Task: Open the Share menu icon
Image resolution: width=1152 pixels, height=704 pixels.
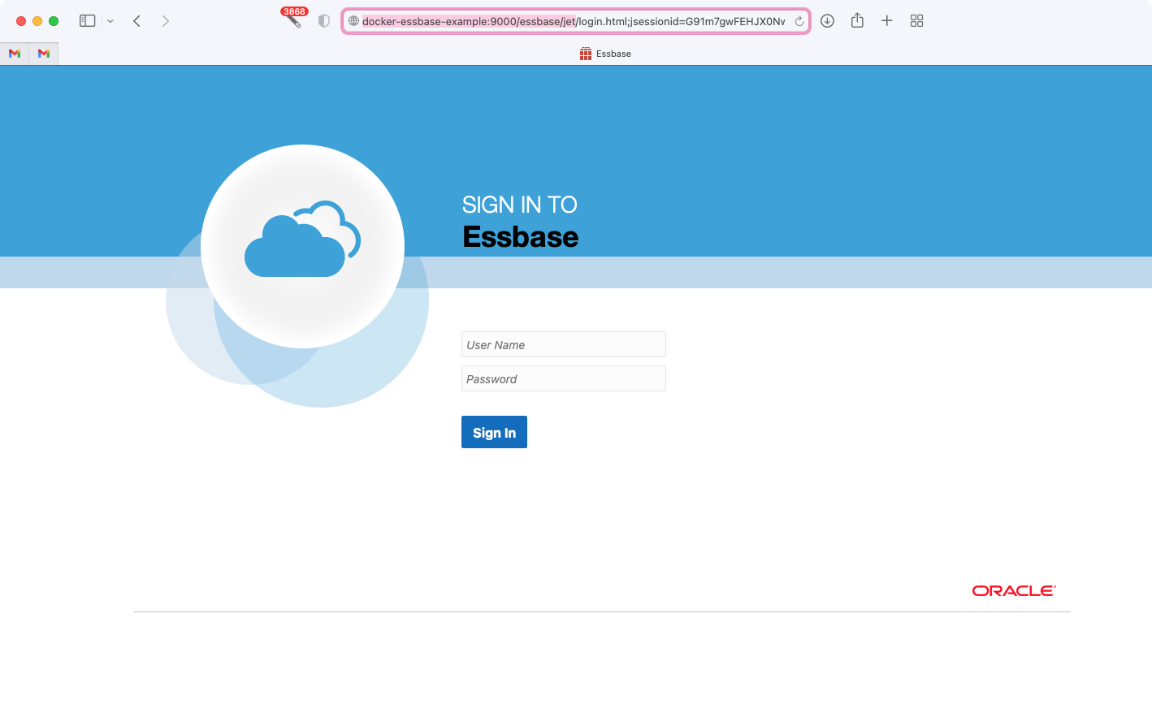Action: tap(857, 20)
